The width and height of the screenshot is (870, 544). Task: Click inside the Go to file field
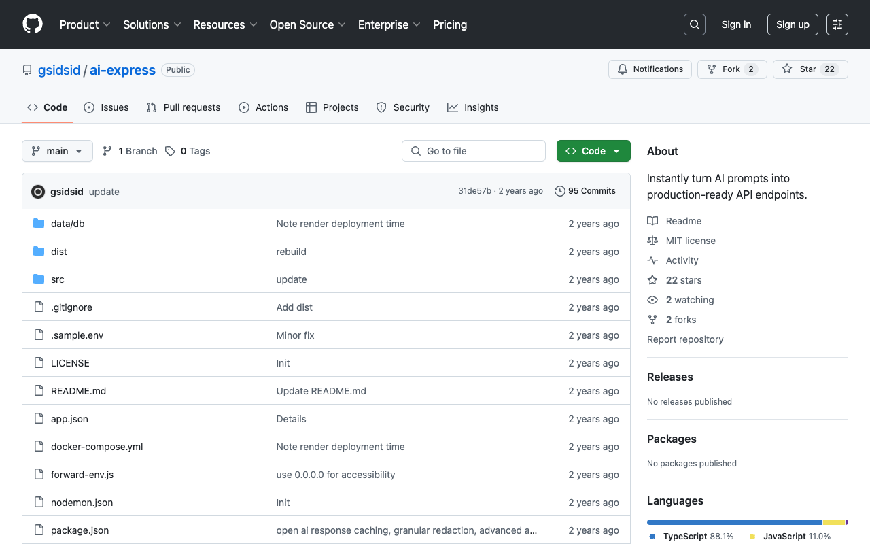474,151
